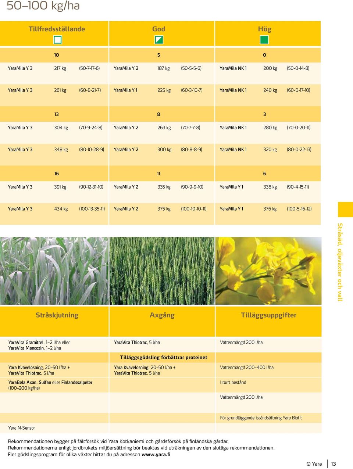Click the formula (80-8-8-9)
Image resolution: width=353 pixels, height=469 pixels.
click(x=192, y=150)
